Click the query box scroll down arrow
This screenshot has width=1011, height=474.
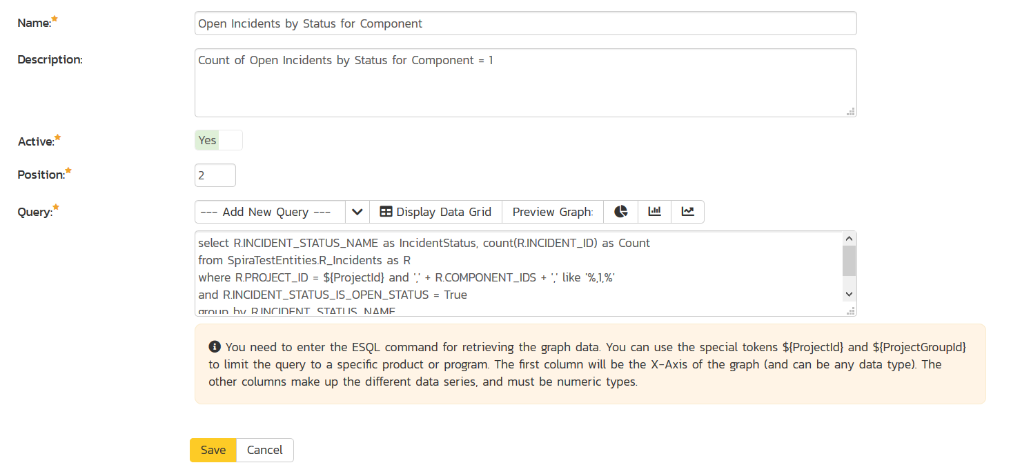point(850,295)
